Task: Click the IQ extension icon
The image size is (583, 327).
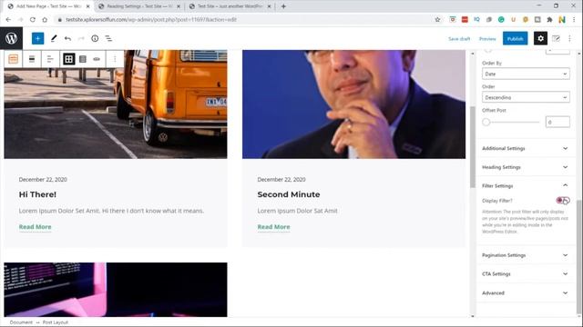Action: point(476,20)
